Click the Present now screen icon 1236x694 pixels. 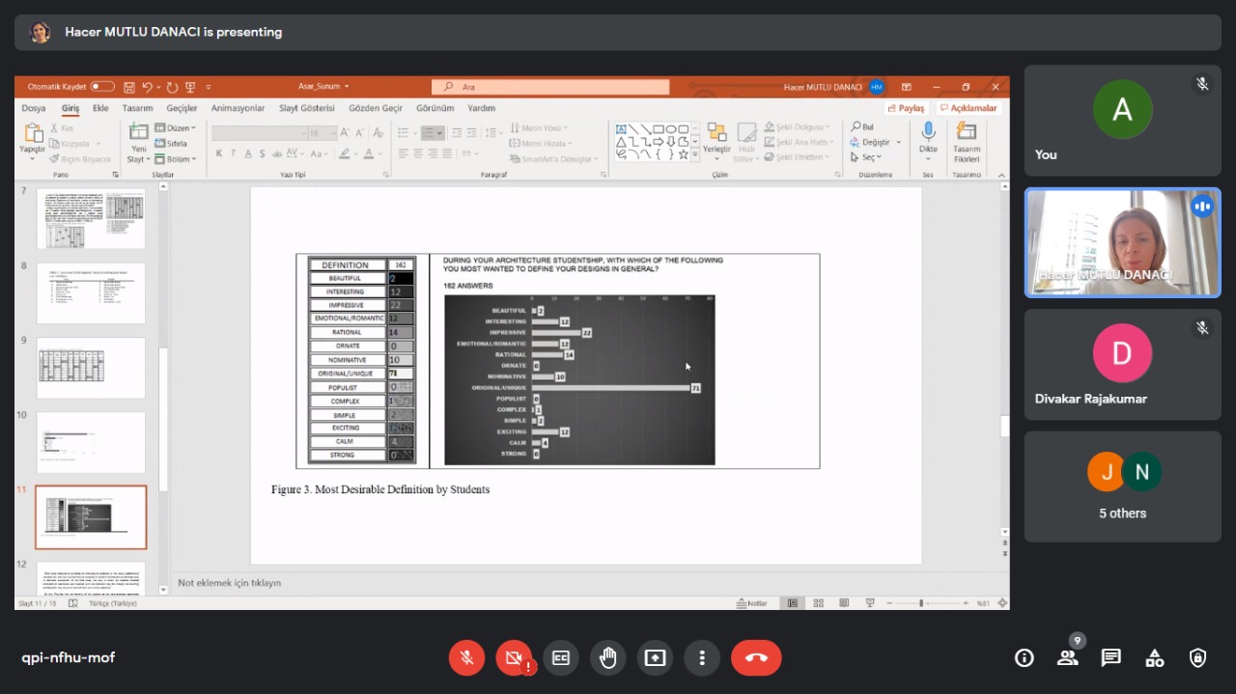coord(656,657)
